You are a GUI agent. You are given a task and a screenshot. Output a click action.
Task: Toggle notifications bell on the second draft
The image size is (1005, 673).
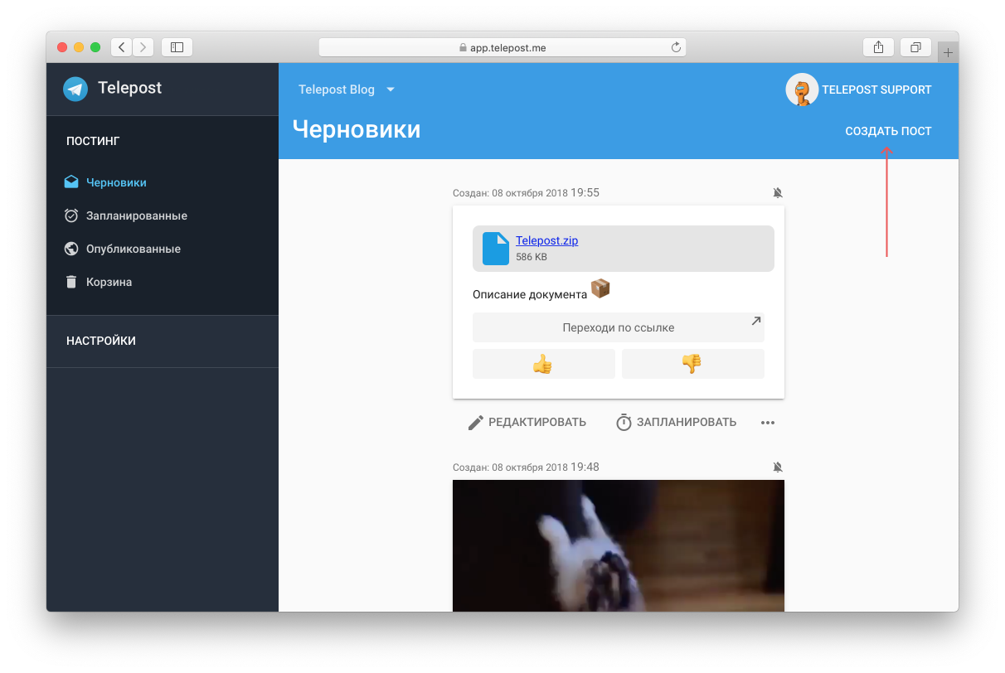pyautogui.click(x=778, y=467)
